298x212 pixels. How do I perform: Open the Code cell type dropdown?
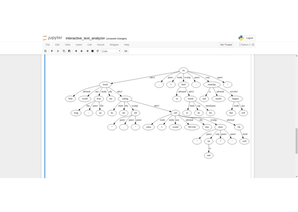pos(111,51)
